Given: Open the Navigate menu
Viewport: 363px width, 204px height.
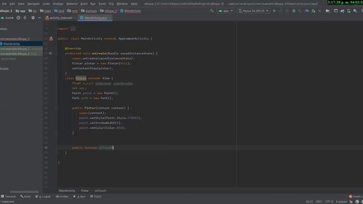Looking at the screenshot, I should tap(33, 4).
